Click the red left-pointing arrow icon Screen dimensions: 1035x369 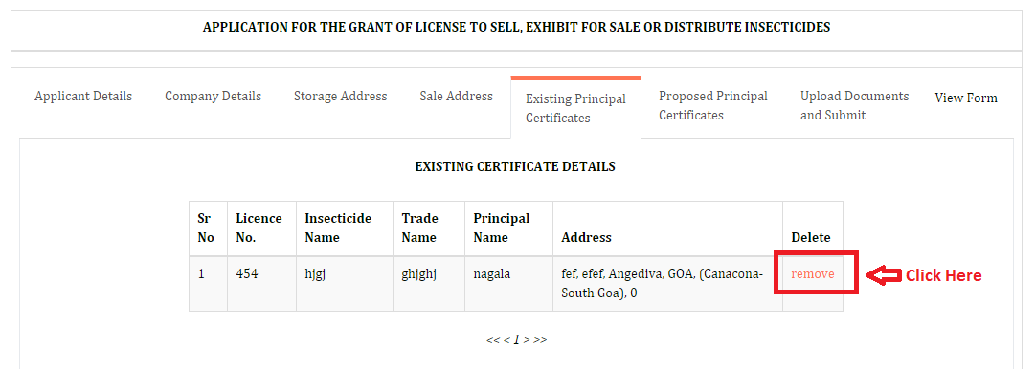881,275
